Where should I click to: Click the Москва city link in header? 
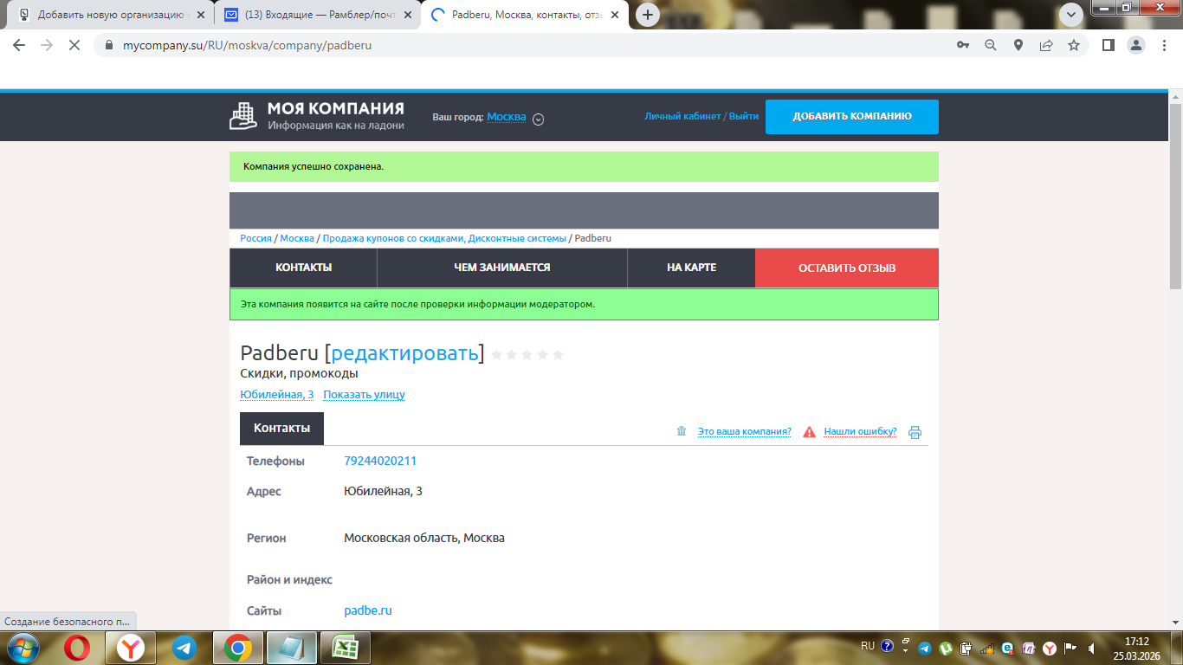click(507, 117)
